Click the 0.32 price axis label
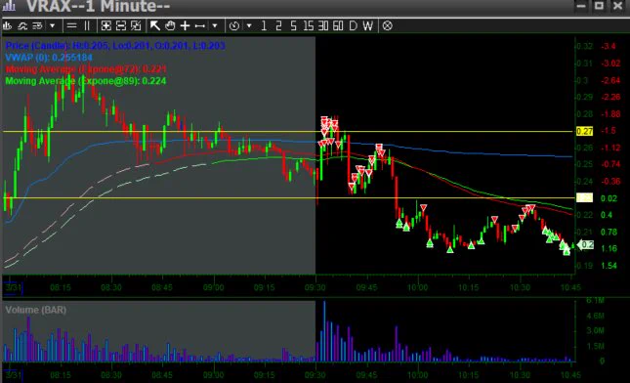The height and width of the screenshot is (383, 630). (x=584, y=46)
